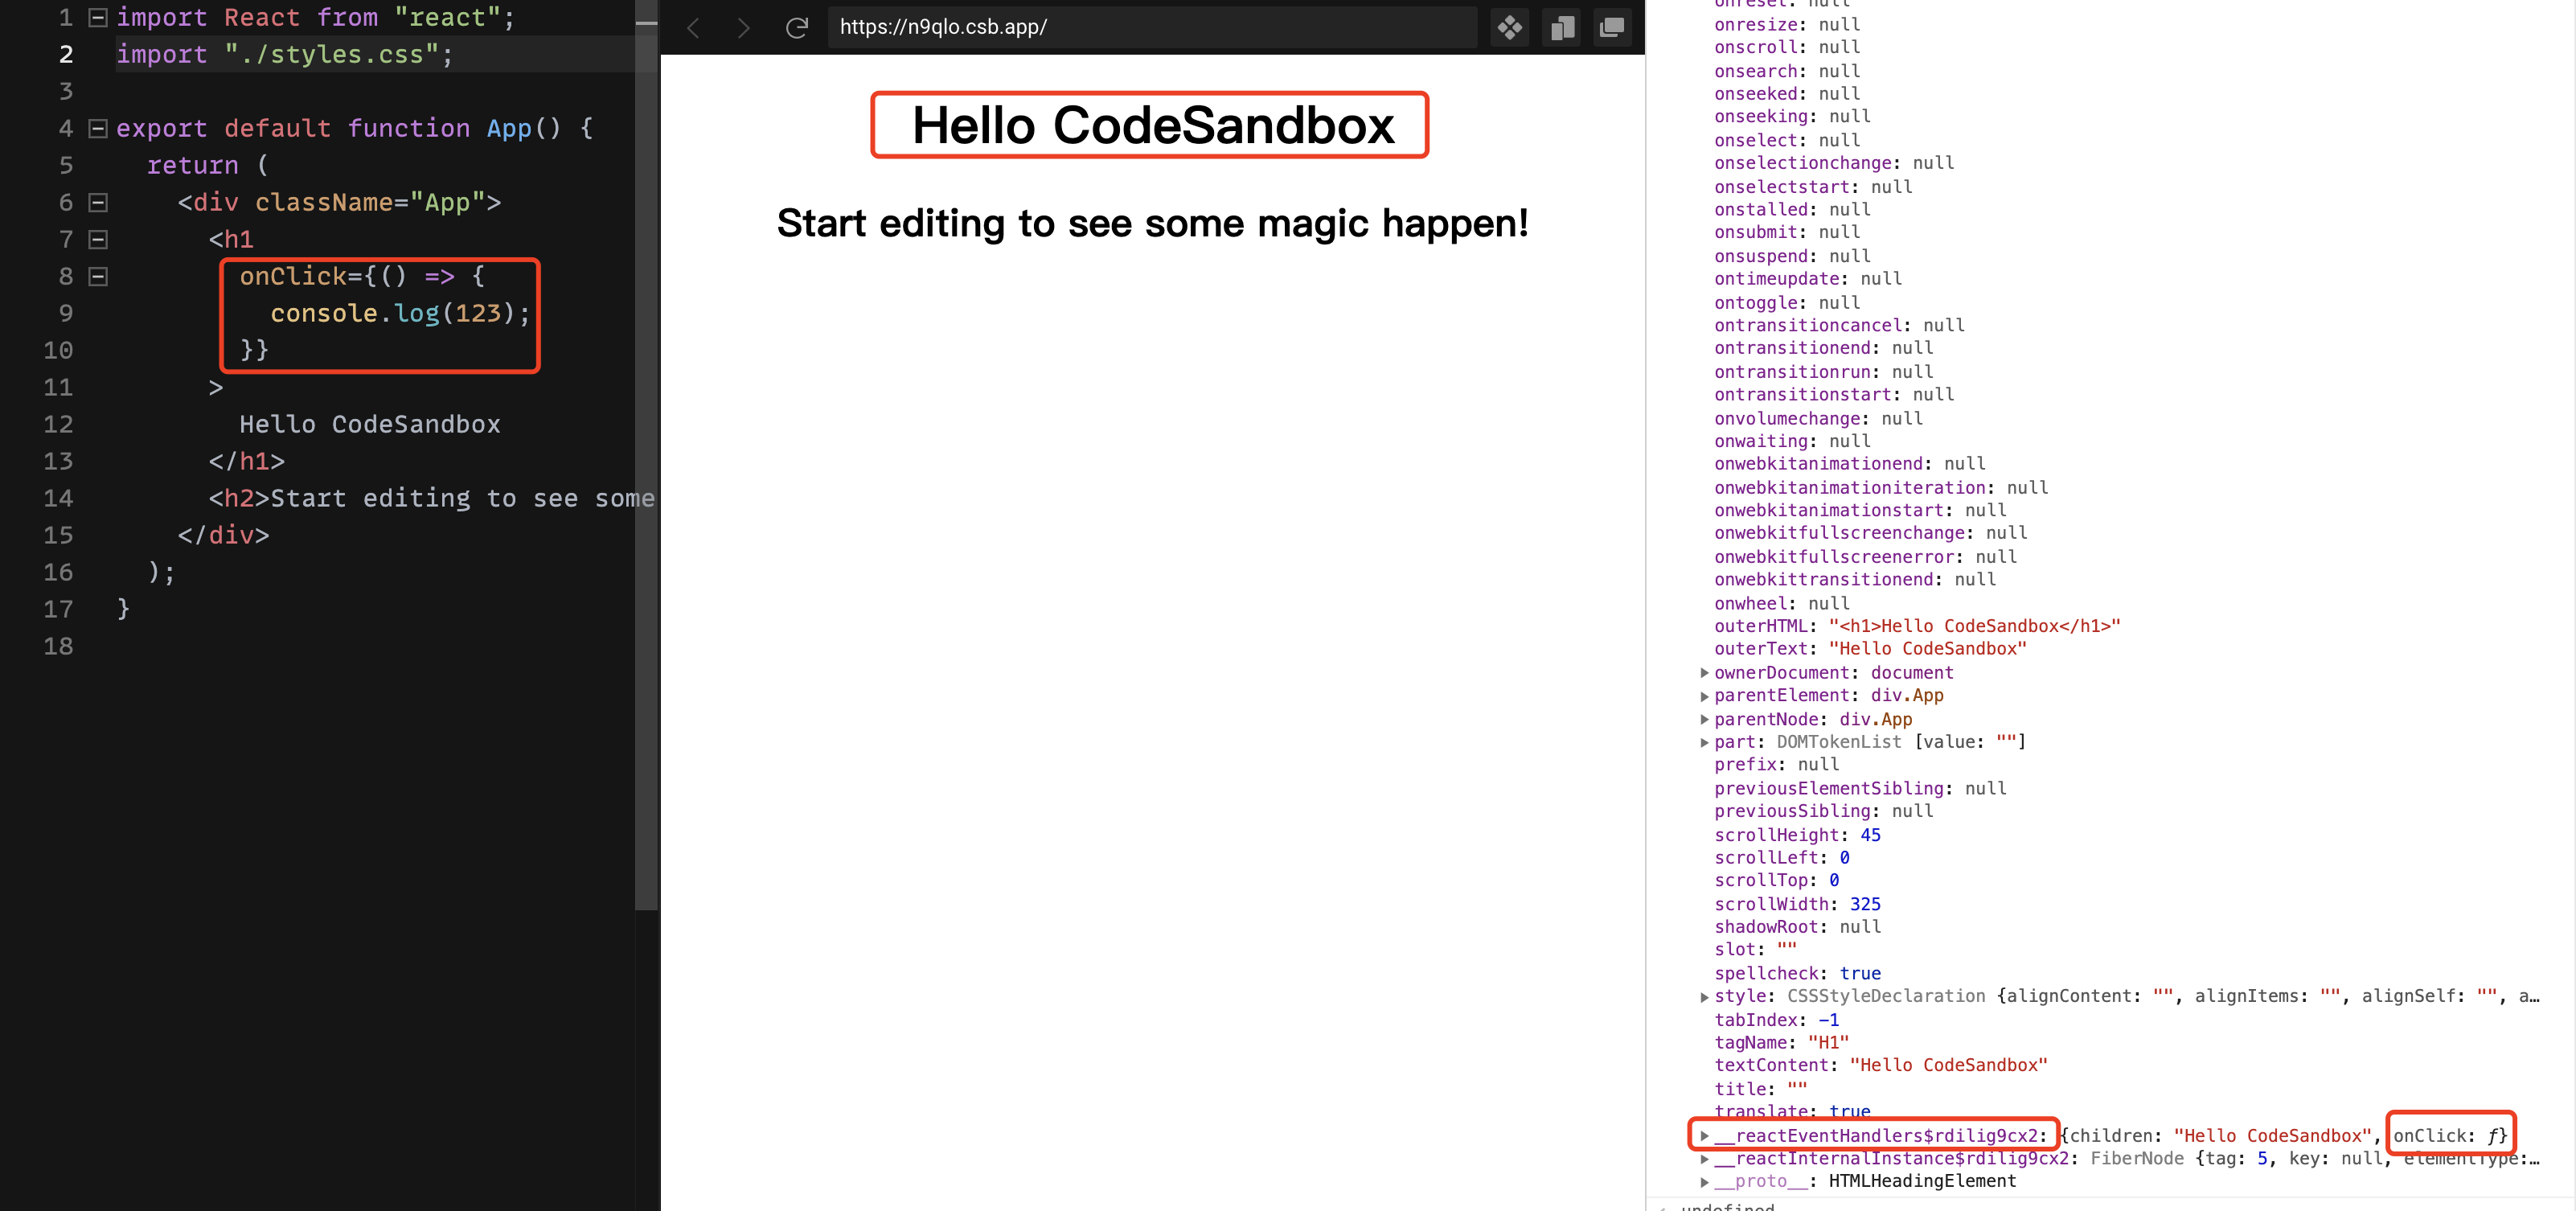This screenshot has width=2576, height=1211.
Task: Expand the __proto__ HTMLHeadingElement entry
Action: (1704, 1182)
